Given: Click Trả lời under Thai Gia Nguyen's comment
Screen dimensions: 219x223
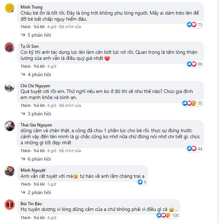Looking at the screenshot, I should click(39, 151).
